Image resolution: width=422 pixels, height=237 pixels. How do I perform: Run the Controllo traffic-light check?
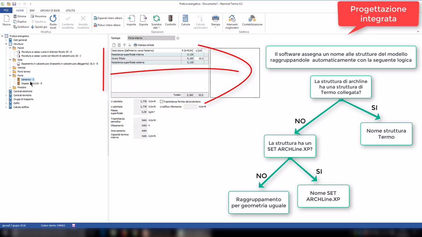point(171,21)
